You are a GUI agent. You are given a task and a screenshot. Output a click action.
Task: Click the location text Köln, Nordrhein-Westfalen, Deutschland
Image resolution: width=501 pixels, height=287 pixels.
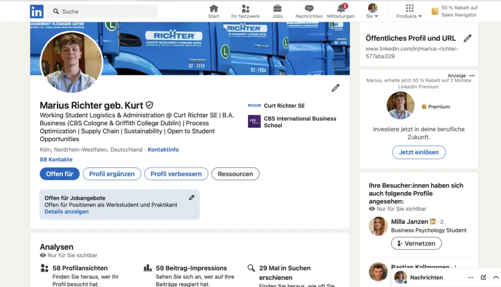tap(91, 150)
